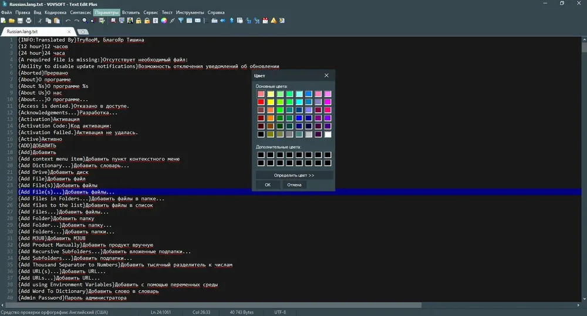Open the Сервис menu
Screen dimensions: 587x316
(150, 12)
